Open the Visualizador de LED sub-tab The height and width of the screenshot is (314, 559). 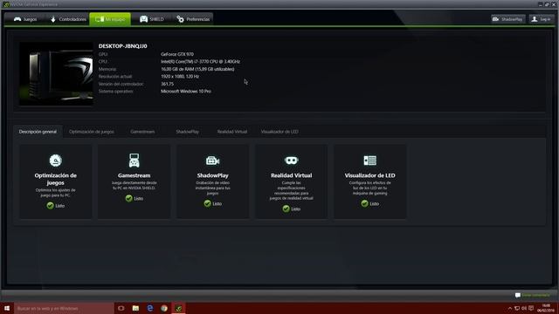(x=279, y=132)
